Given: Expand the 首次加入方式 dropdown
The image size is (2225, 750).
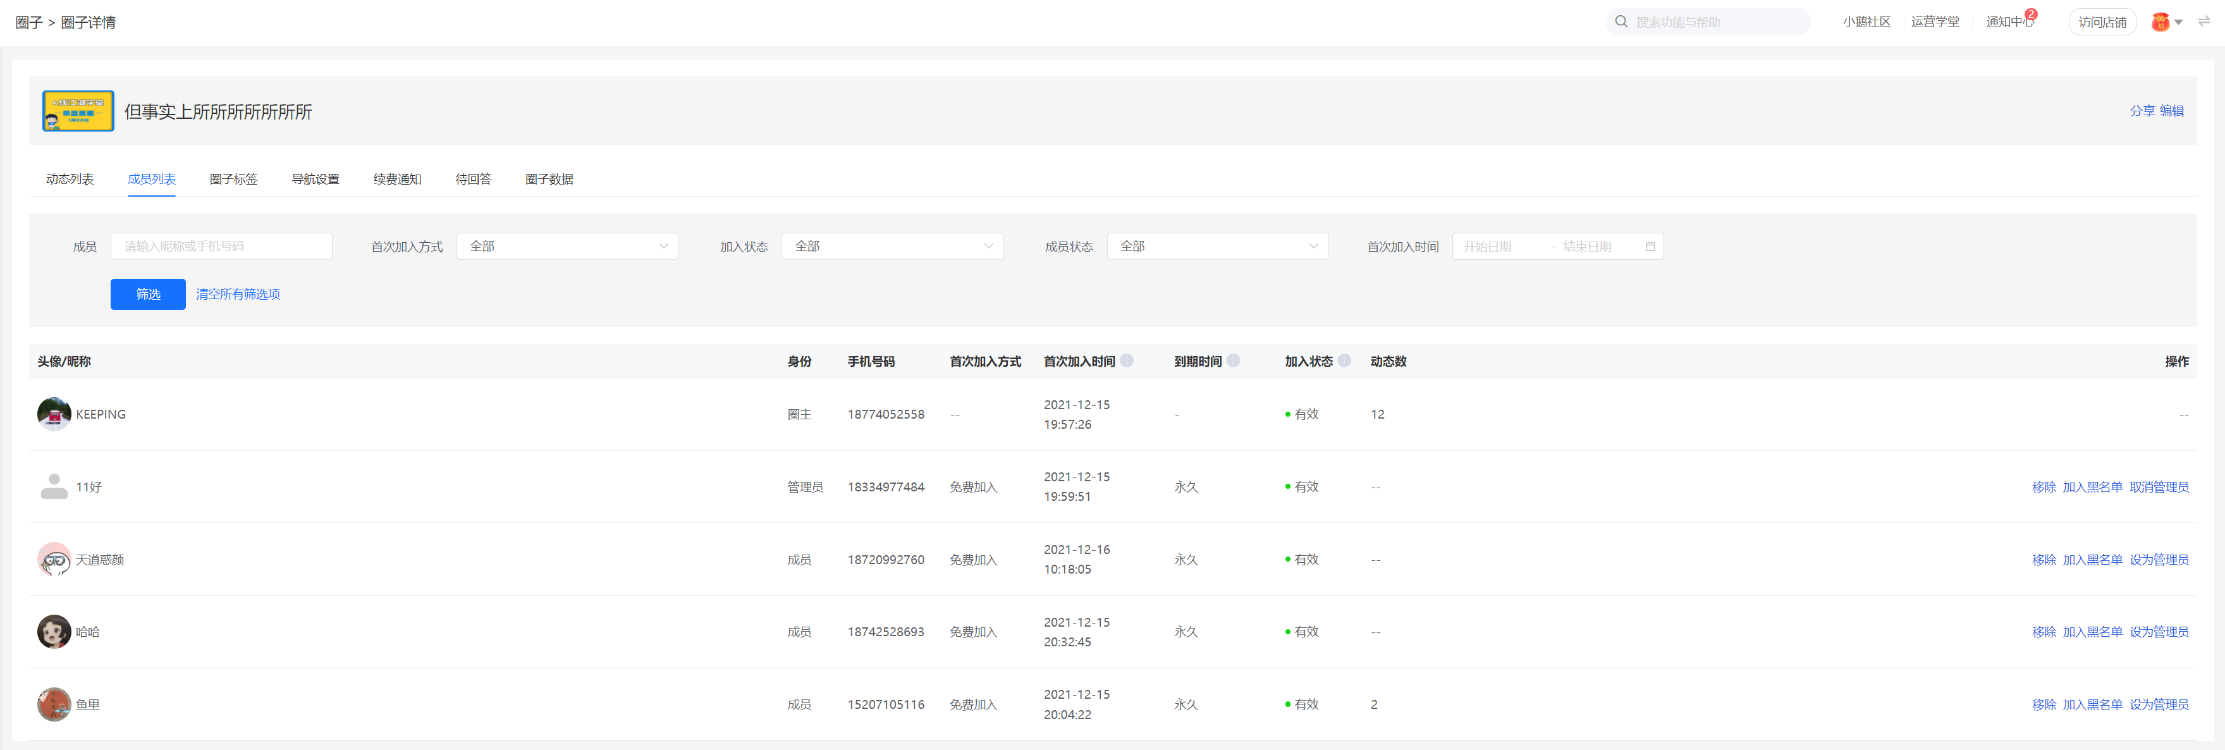Looking at the screenshot, I should point(567,247).
